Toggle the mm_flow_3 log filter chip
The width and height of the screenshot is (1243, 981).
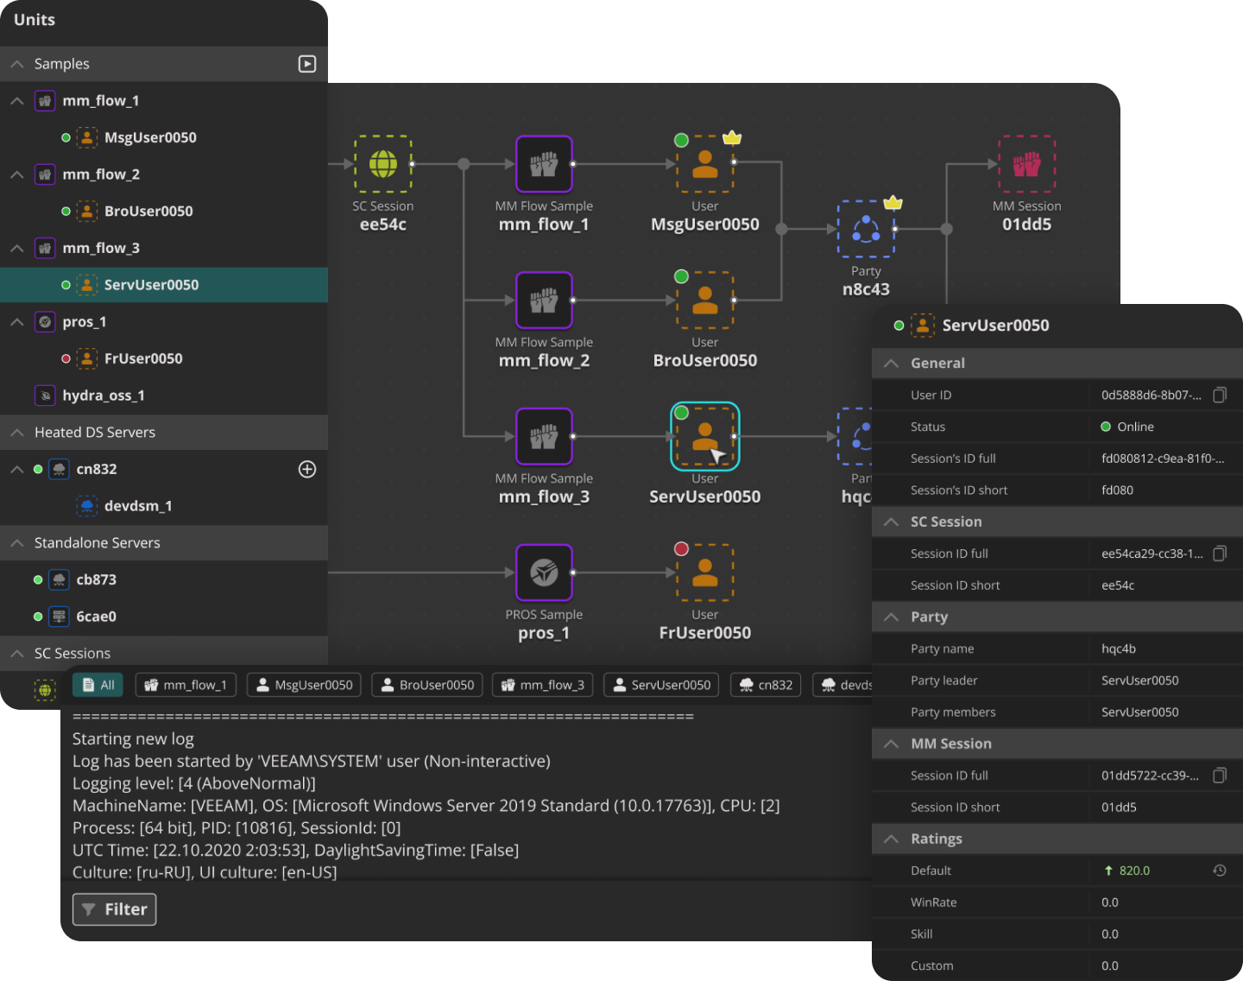542,684
